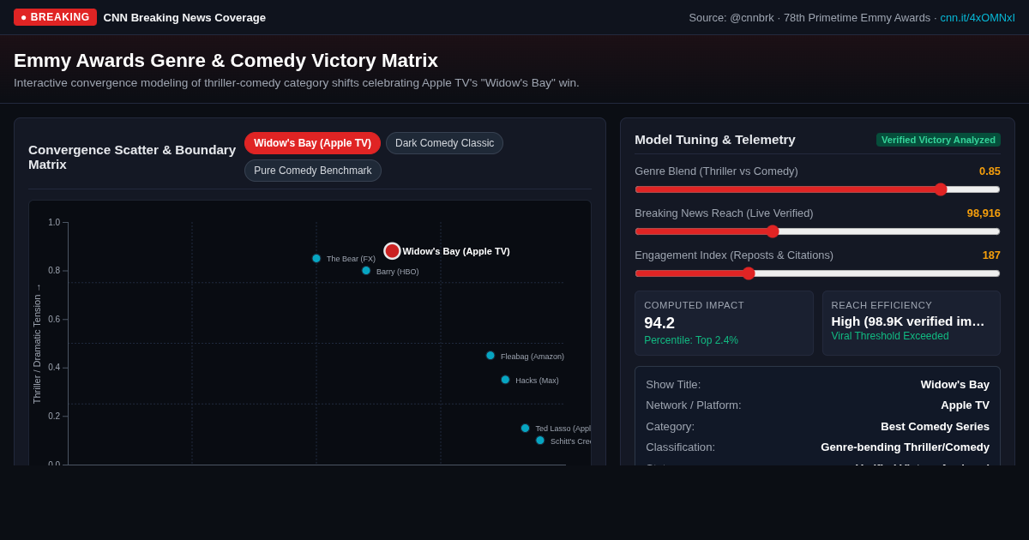Select Dark Comedy Classic preset chip
Image resolution: width=1029 pixels, height=540 pixels.
444,143
